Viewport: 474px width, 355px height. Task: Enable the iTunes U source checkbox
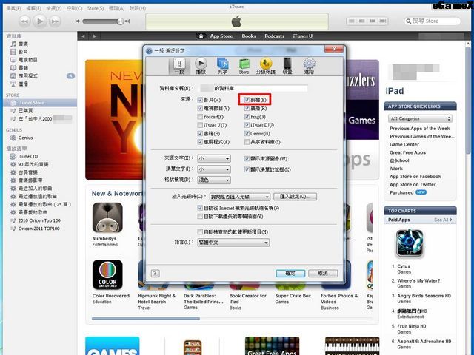[200, 125]
